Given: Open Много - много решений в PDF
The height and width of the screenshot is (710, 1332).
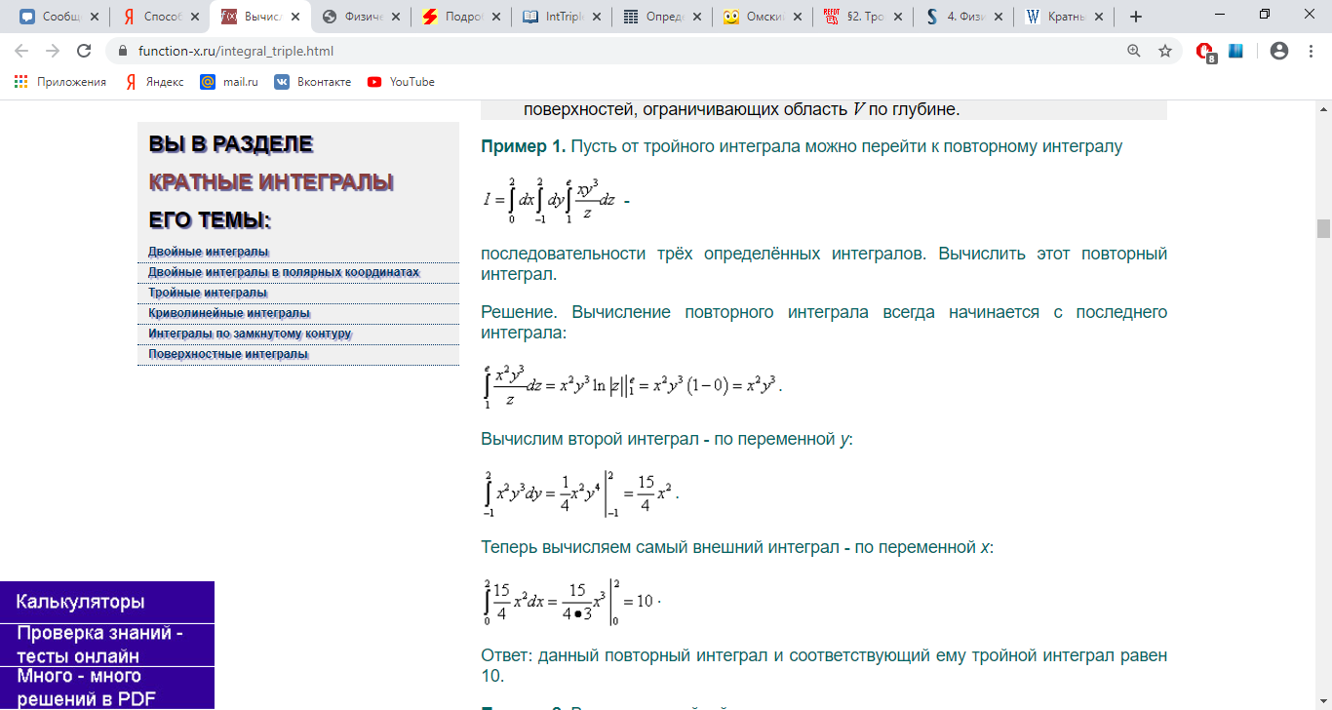Looking at the screenshot, I should pyautogui.click(x=107, y=688).
